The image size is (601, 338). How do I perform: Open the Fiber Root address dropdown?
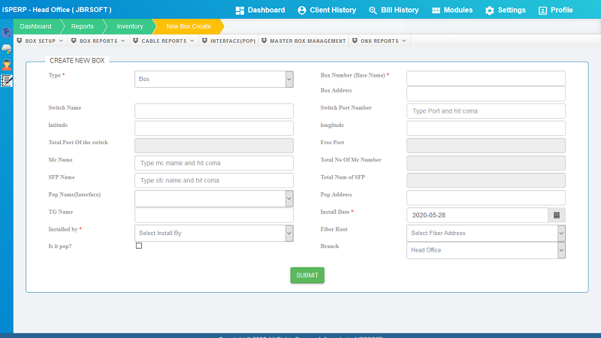coord(485,233)
